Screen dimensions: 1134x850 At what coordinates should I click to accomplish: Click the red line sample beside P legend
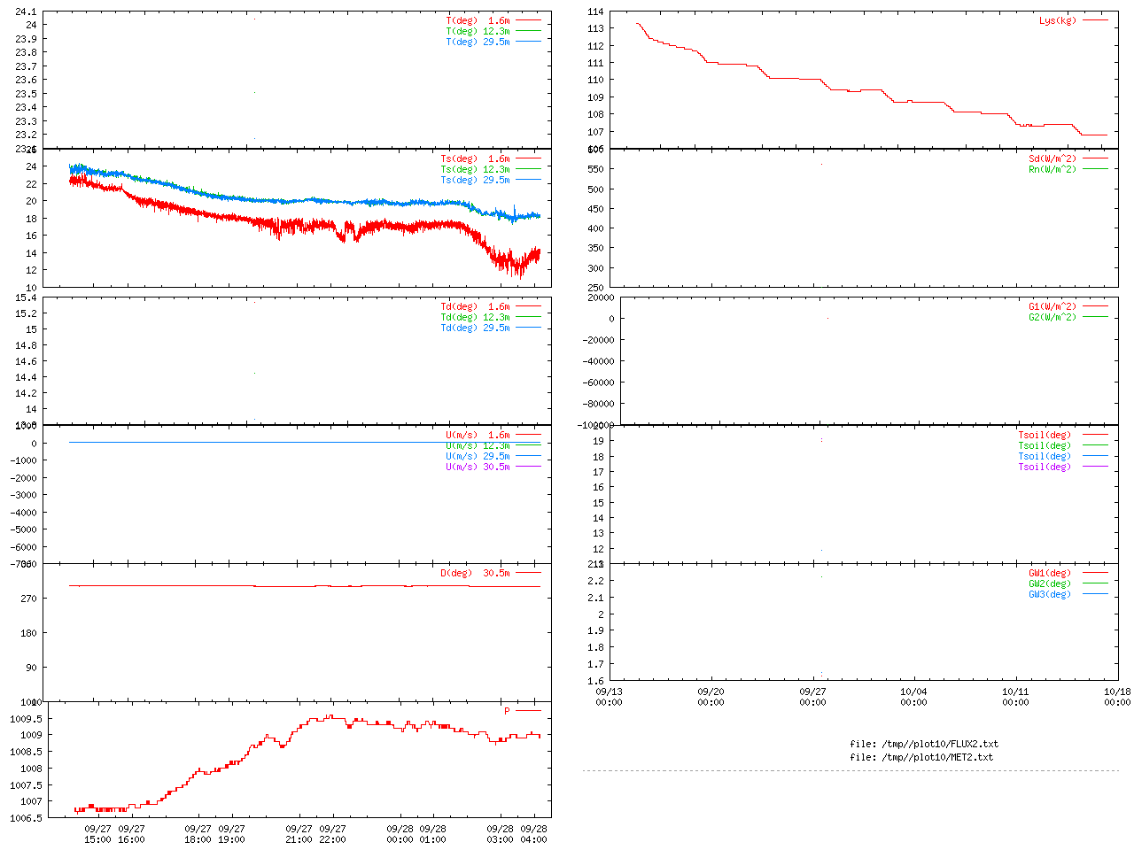coord(528,710)
